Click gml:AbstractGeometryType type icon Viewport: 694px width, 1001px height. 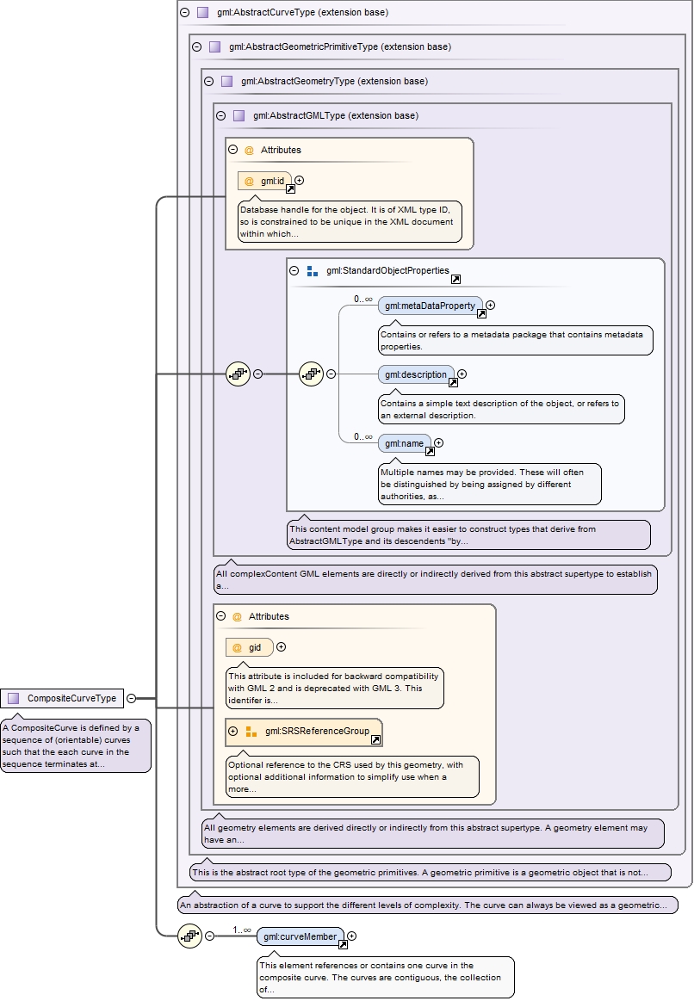coord(226,81)
